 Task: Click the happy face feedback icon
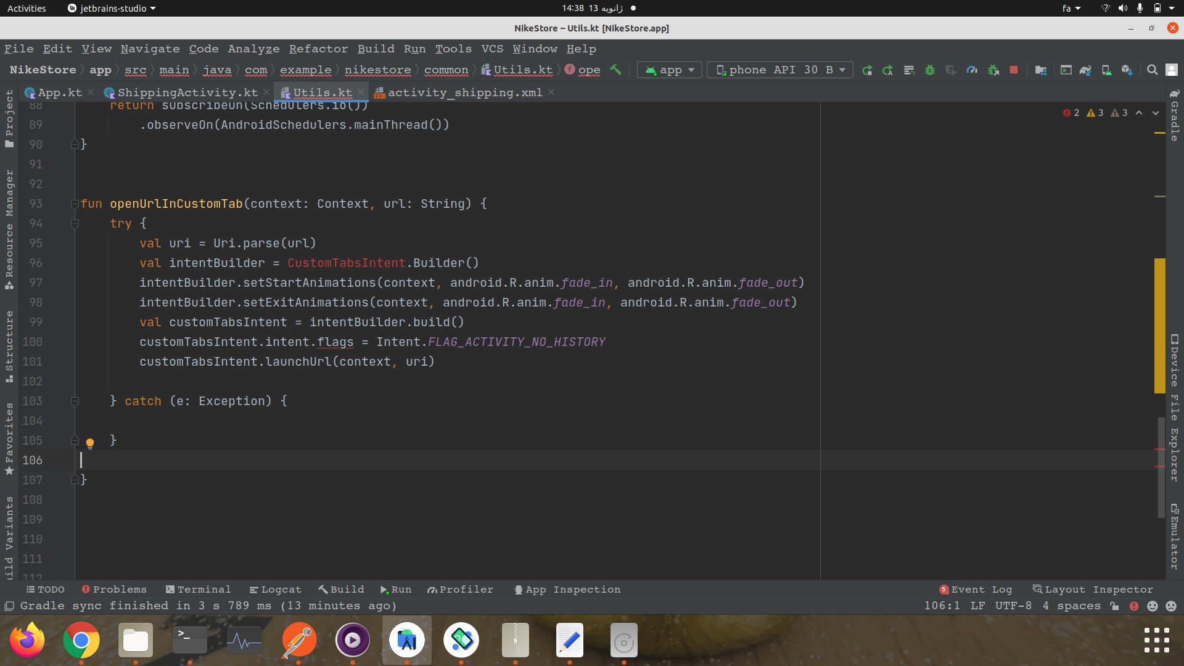click(x=1152, y=606)
